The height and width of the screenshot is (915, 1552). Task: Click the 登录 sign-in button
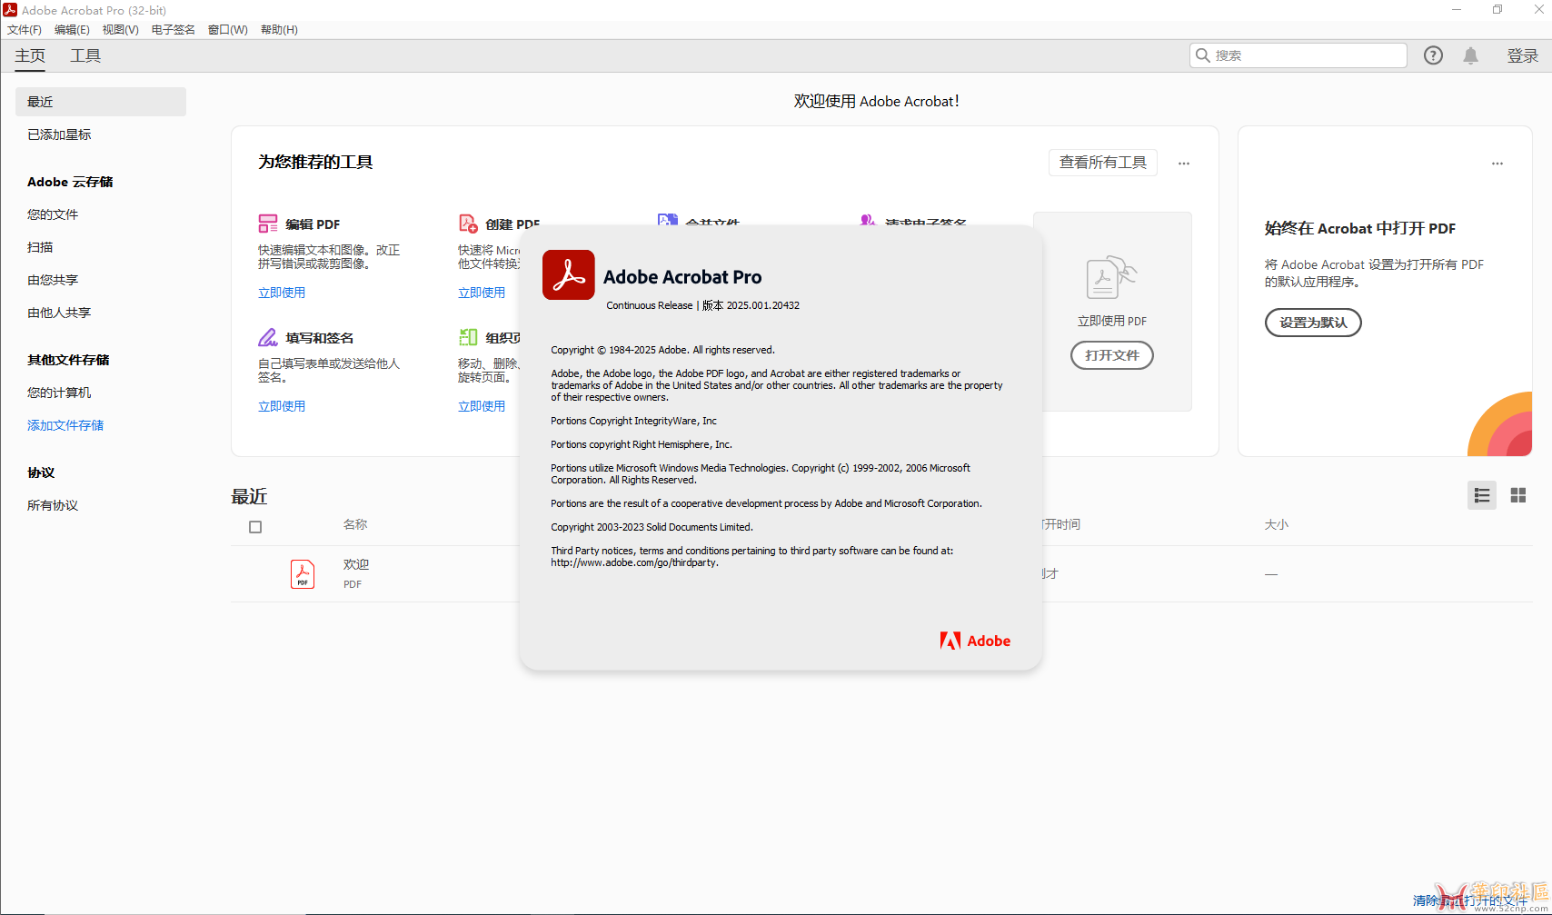tap(1523, 55)
